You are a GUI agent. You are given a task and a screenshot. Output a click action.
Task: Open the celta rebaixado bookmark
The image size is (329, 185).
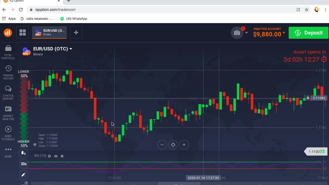(37, 18)
